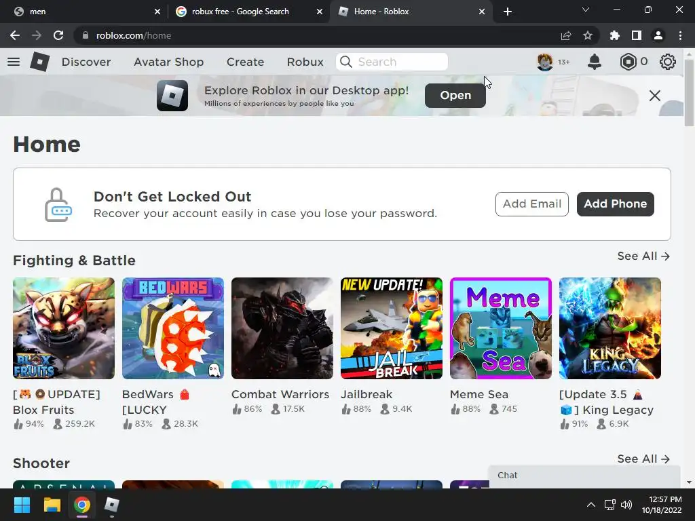695x521 pixels.
Task: Click the Jailbreak title text
Action: [x=367, y=394]
